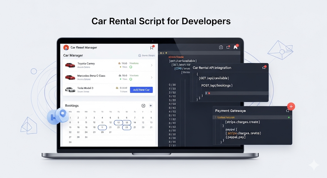Select the circled date 12 in the calendar
Image resolution: width=327 pixels, height=178 pixels.
tap(118, 123)
